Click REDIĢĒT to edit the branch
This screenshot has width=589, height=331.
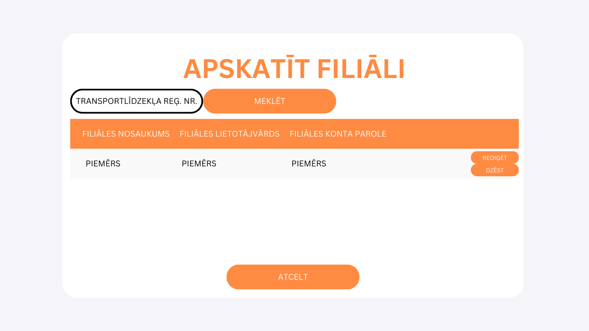pyautogui.click(x=495, y=158)
